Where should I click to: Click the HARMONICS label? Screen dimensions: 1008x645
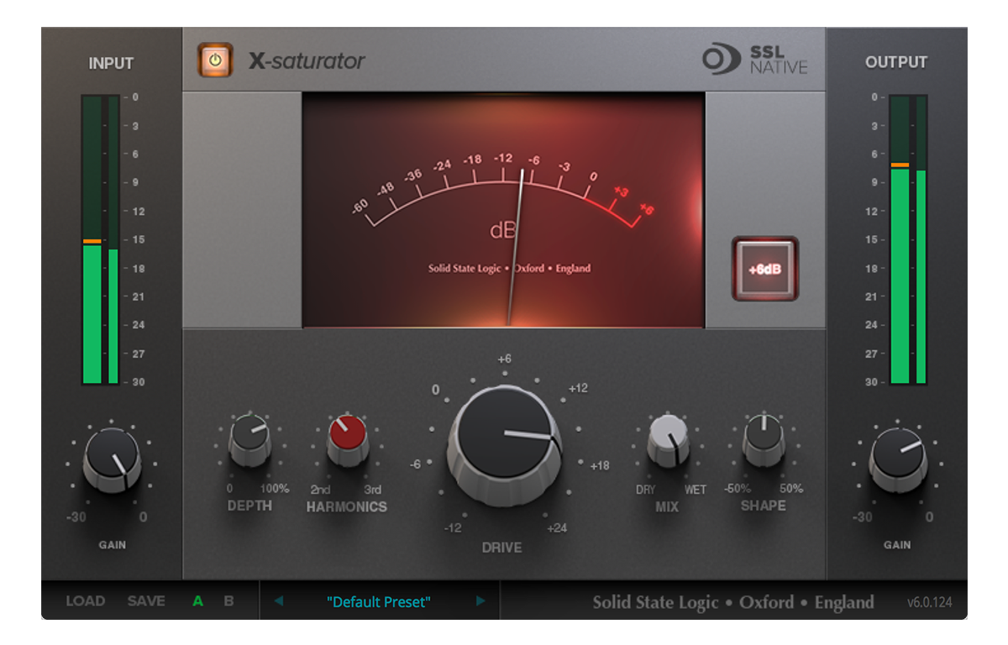point(347,506)
